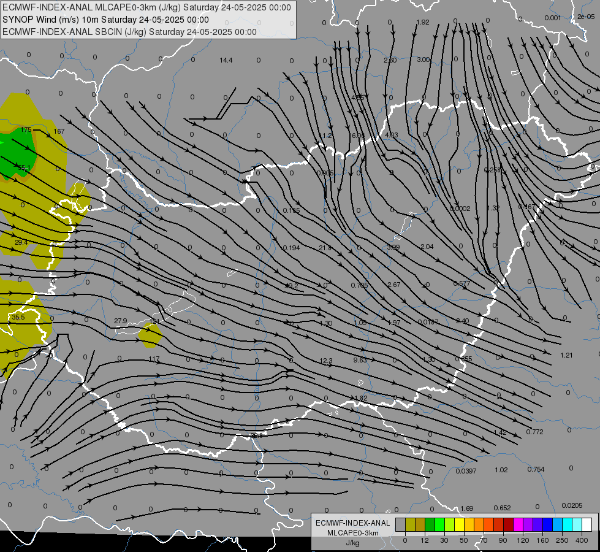The height and width of the screenshot is (552, 600).
Task: Click the map value '0.194'
Action: coord(291,248)
